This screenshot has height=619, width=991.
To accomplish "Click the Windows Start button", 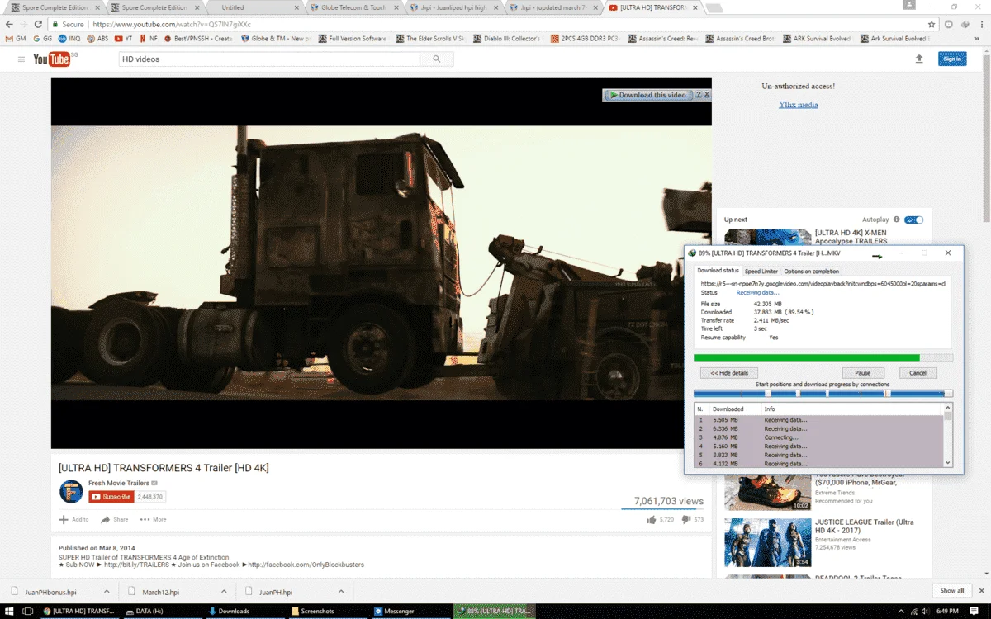I will point(7,612).
